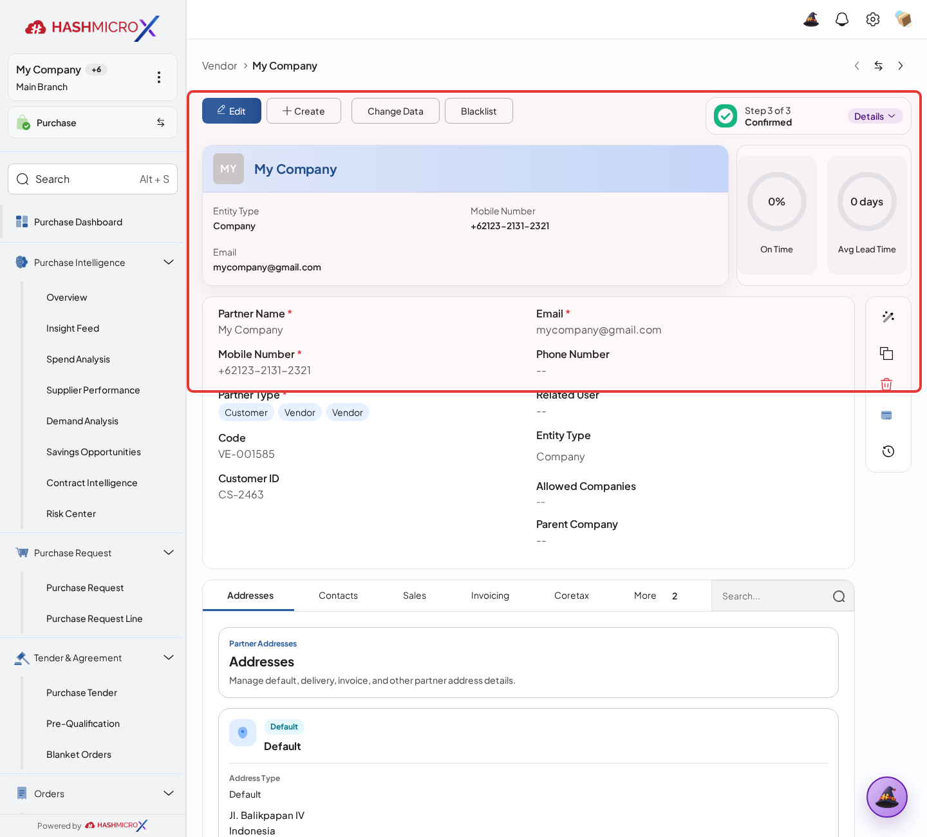
Task: Click the search magnifier in tab search
Action: pyautogui.click(x=839, y=596)
